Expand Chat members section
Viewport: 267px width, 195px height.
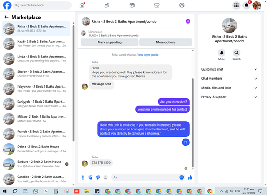click(229, 79)
